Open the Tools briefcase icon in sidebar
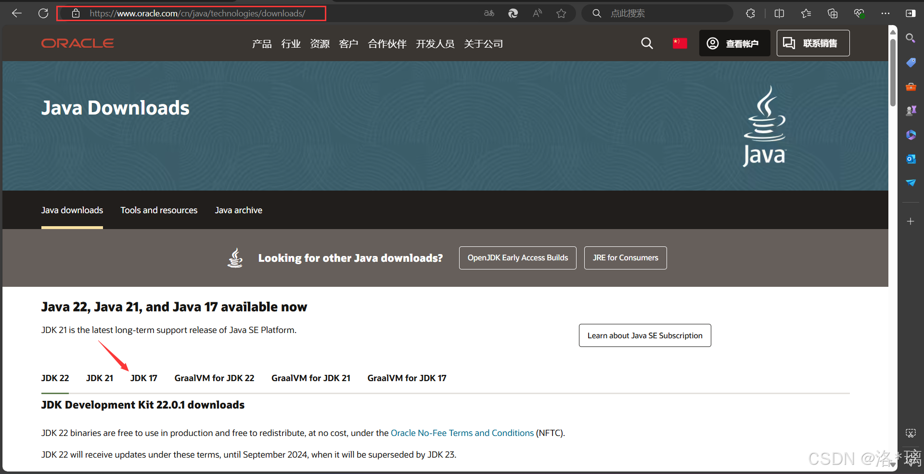 911,87
